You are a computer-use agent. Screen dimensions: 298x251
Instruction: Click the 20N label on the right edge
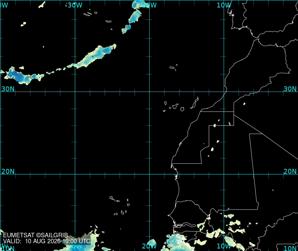(x=290, y=171)
